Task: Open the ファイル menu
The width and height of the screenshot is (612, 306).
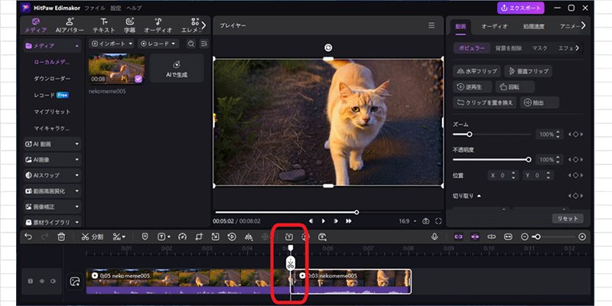Action: 94,8
